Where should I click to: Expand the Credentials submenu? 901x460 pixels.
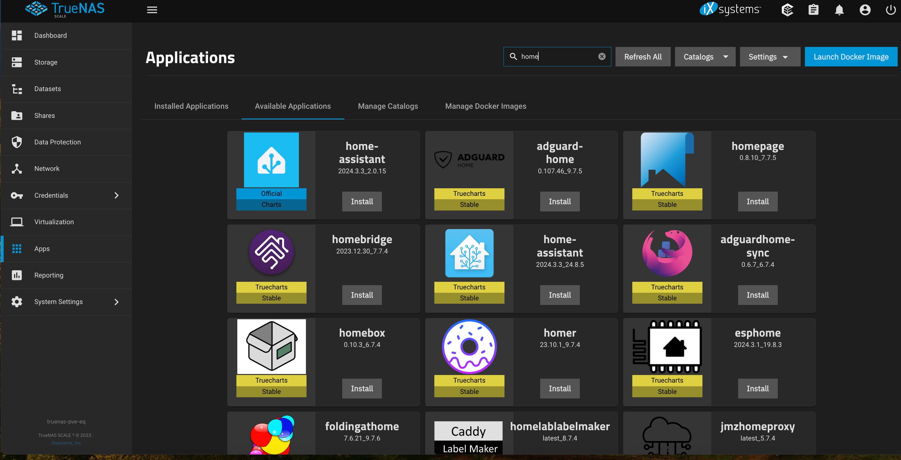pyautogui.click(x=117, y=195)
